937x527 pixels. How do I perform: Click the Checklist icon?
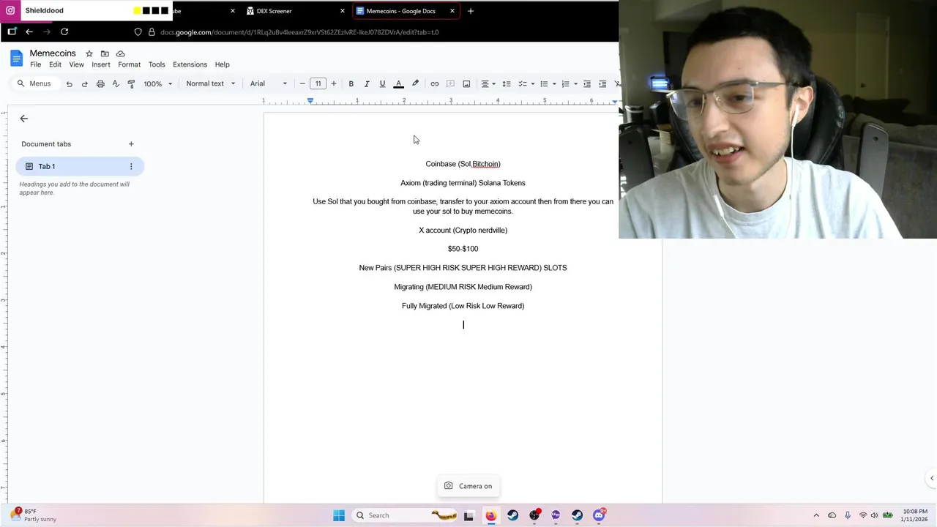522,83
